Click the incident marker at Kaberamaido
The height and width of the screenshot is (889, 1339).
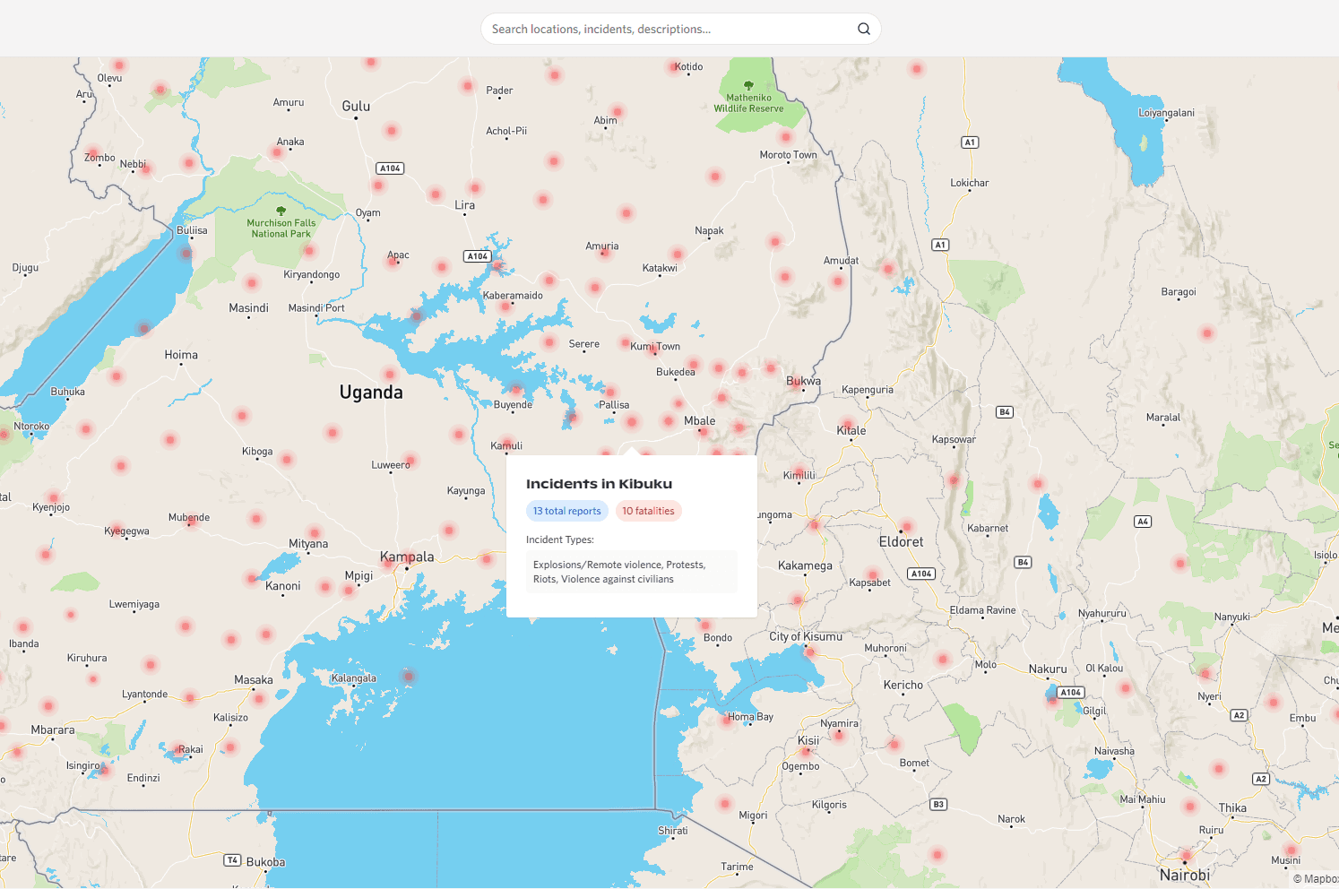point(505,306)
